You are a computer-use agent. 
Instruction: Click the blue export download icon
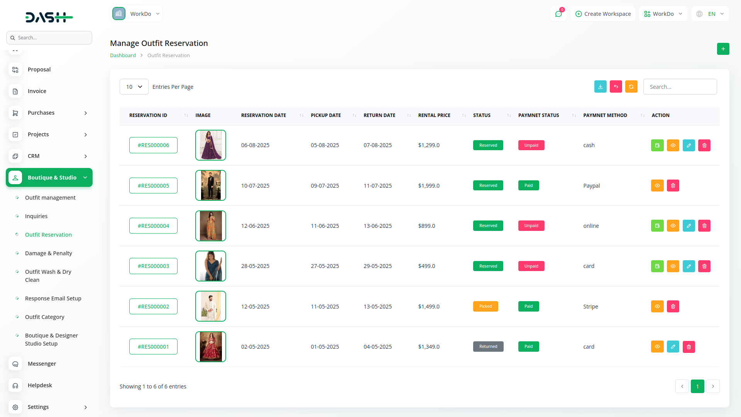click(x=600, y=87)
